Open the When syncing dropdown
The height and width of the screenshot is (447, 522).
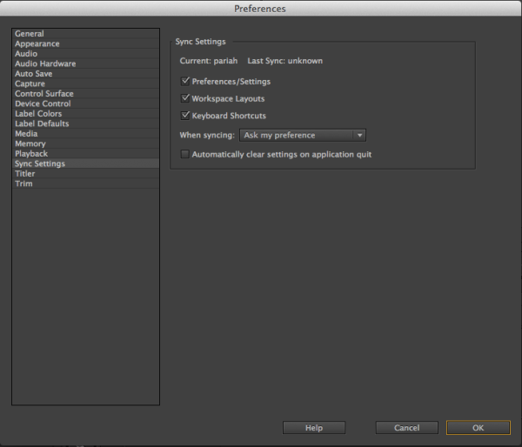303,135
